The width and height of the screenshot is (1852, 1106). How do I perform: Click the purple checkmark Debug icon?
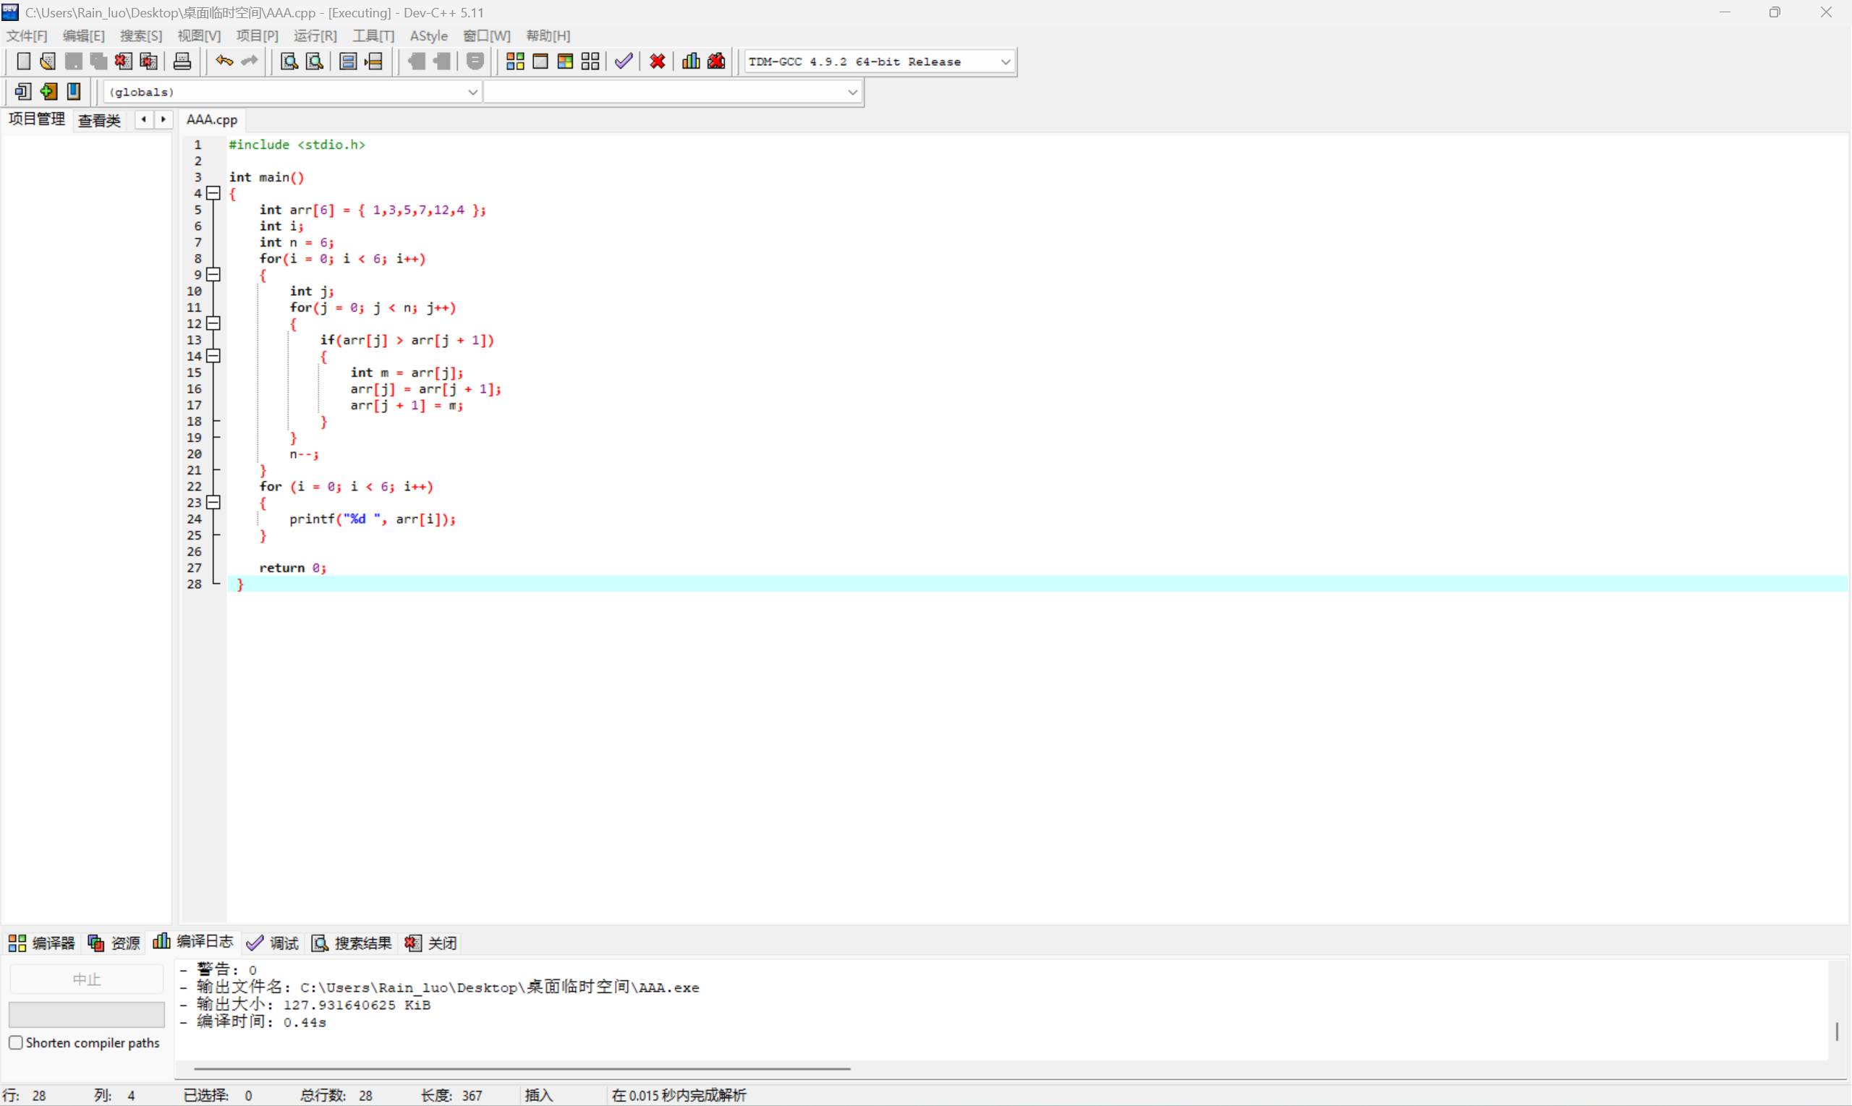pos(624,62)
